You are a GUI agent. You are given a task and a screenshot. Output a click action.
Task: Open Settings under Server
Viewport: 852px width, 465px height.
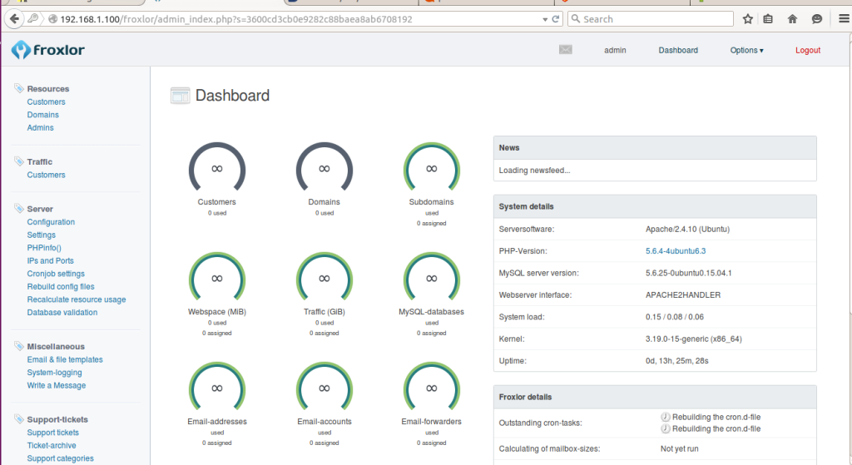[42, 235]
